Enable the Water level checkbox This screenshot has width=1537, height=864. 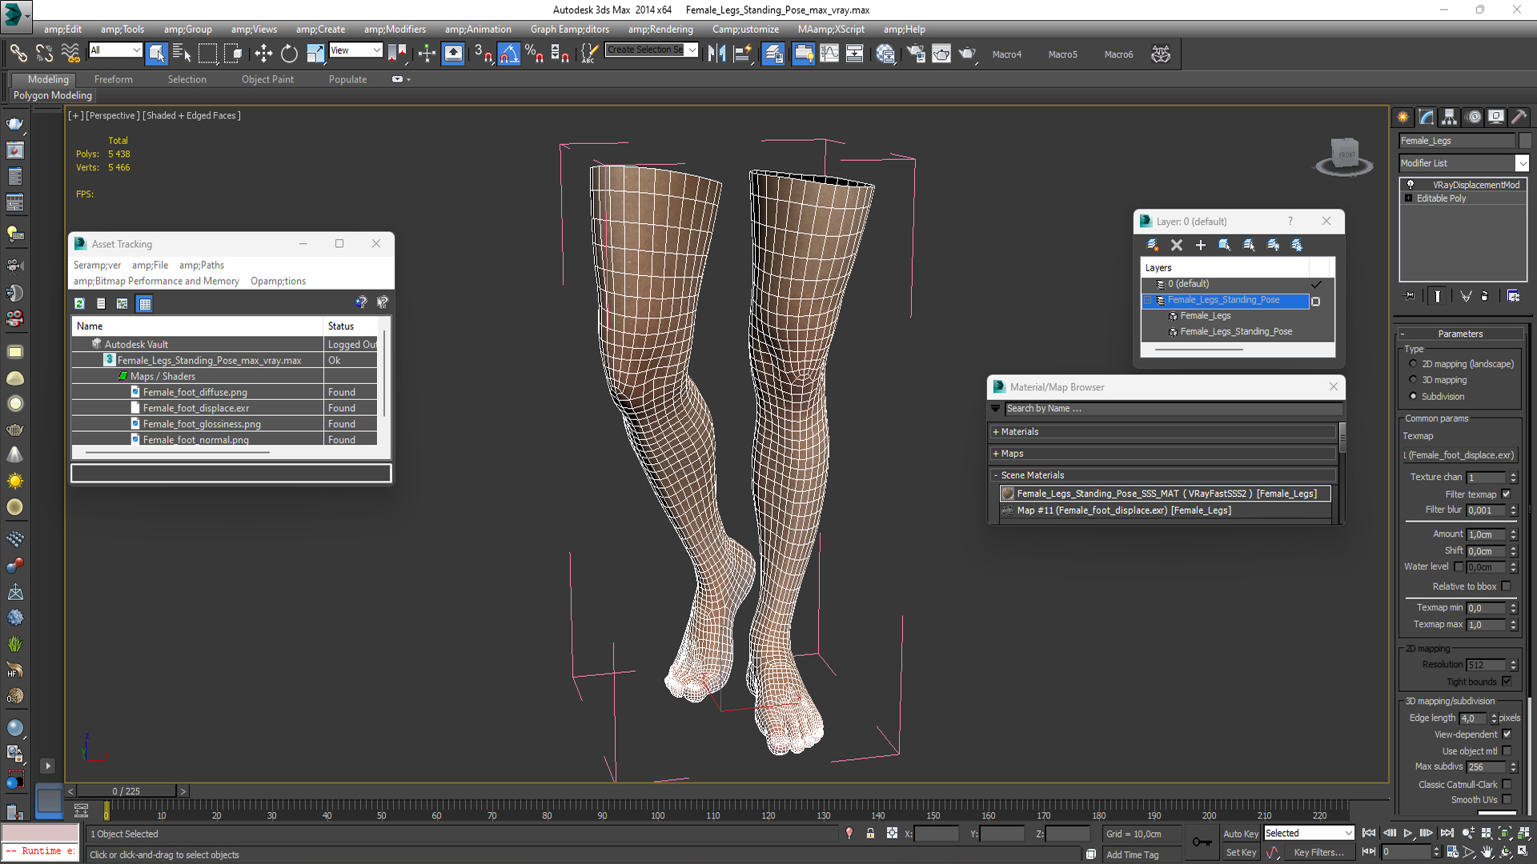click(1459, 566)
